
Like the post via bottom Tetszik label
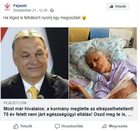pyautogui.click(x=26, y=126)
